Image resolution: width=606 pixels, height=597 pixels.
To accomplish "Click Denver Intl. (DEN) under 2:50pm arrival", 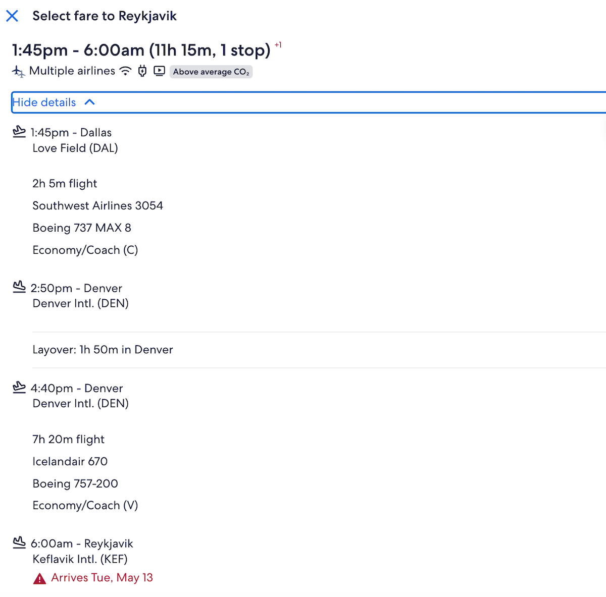I will click(x=81, y=304).
